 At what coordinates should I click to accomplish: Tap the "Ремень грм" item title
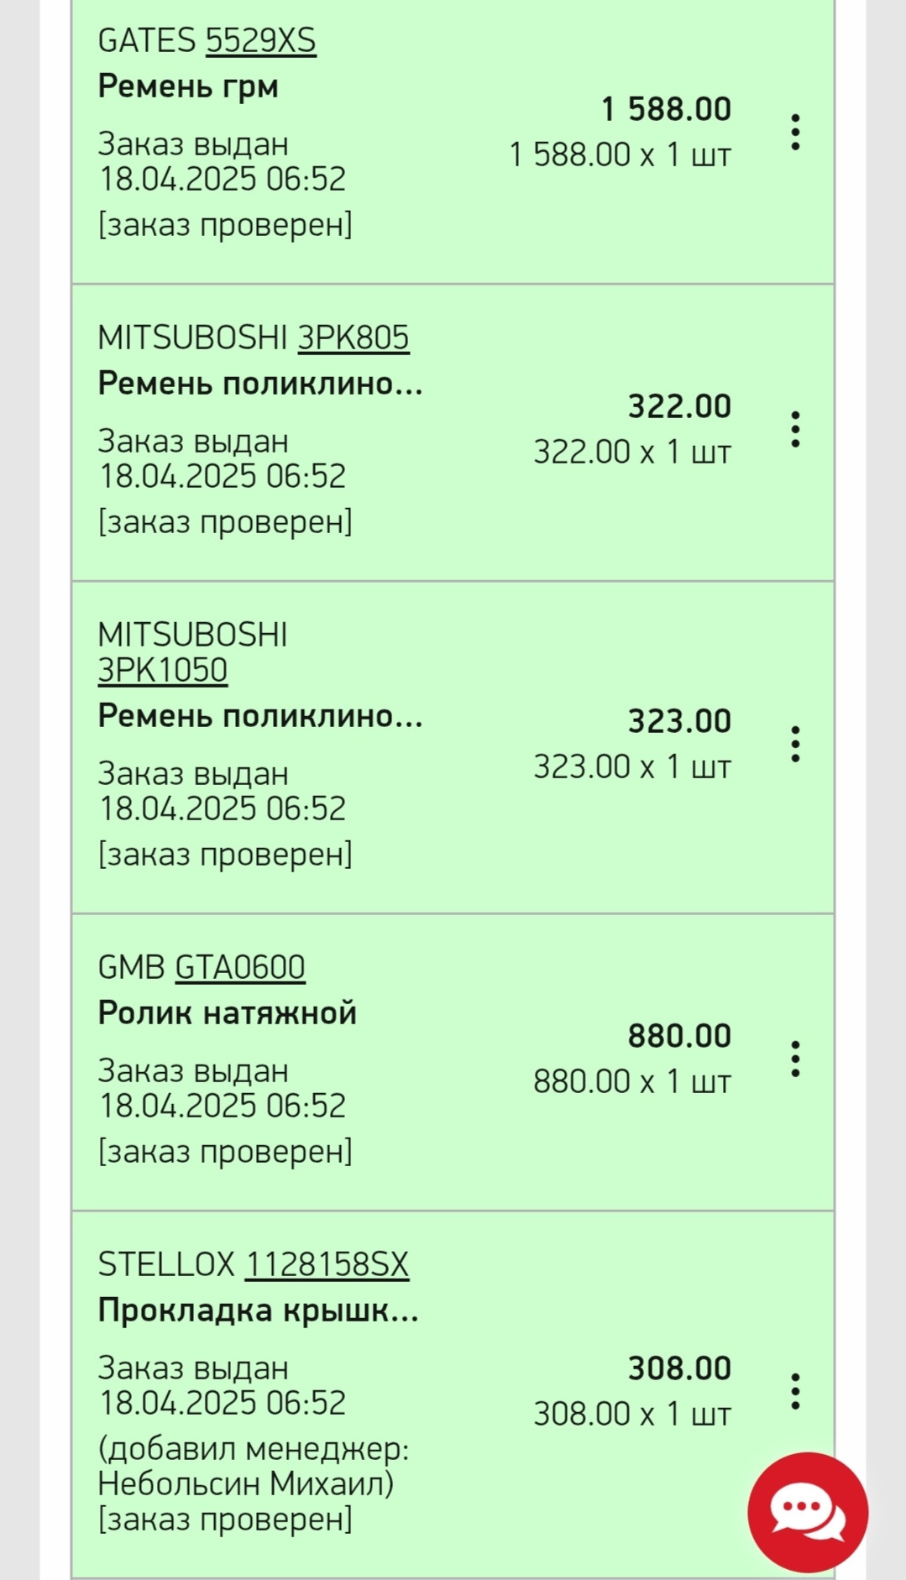point(188,86)
